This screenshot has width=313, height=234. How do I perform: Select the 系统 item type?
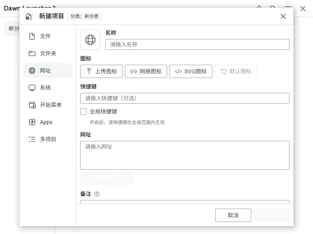pos(47,88)
